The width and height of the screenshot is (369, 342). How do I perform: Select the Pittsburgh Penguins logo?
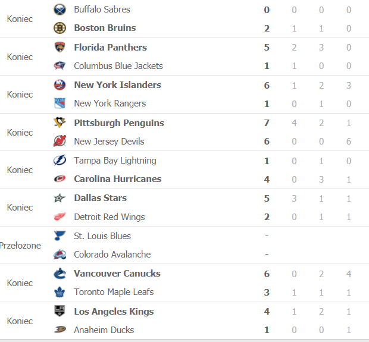(60, 123)
